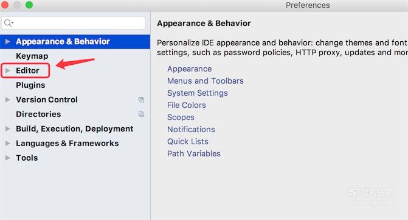Open the Notifications link
The height and width of the screenshot is (220, 408).
(192, 130)
